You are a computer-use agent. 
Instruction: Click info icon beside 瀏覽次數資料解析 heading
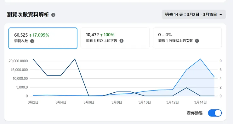[53, 15]
